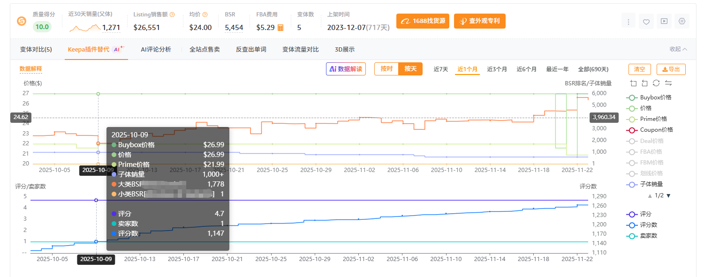Screen dimensions: 712x277
Task: Click the swap arrows chart icon
Action: coord(668,83)
